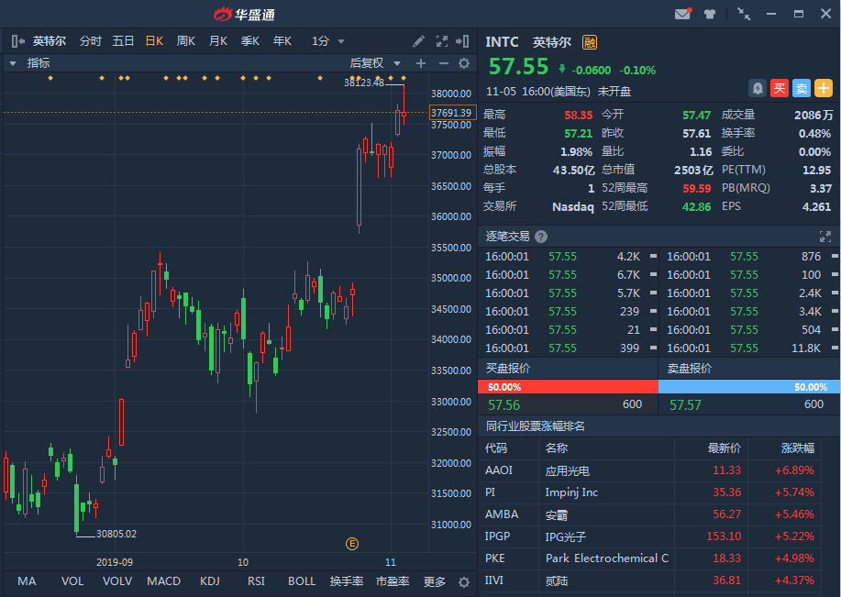Toggle the MACD indicator
Viewport: 841px width, 597px height.
tap(163, 581)
